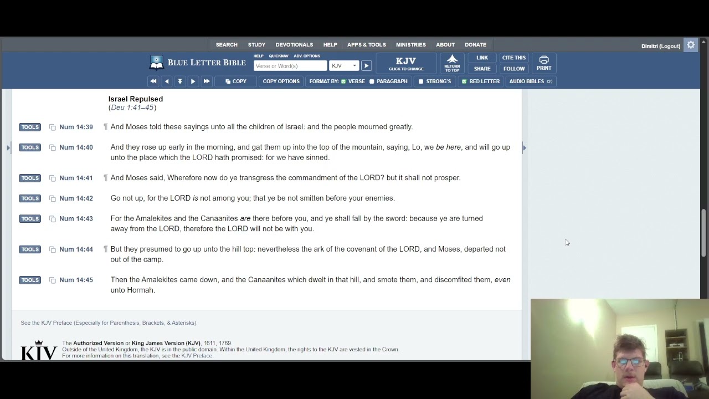Copy verse Num 14:40 using its copy icon
The height and width of the screenshot is (399, 709).
tap(52, 147)
